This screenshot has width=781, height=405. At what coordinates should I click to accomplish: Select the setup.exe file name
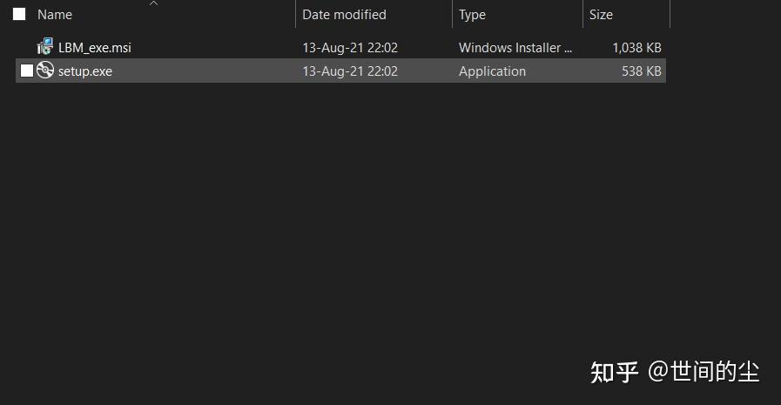(84, 71)
